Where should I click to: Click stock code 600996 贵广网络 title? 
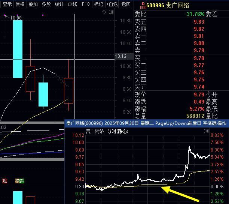coord(168,5)
